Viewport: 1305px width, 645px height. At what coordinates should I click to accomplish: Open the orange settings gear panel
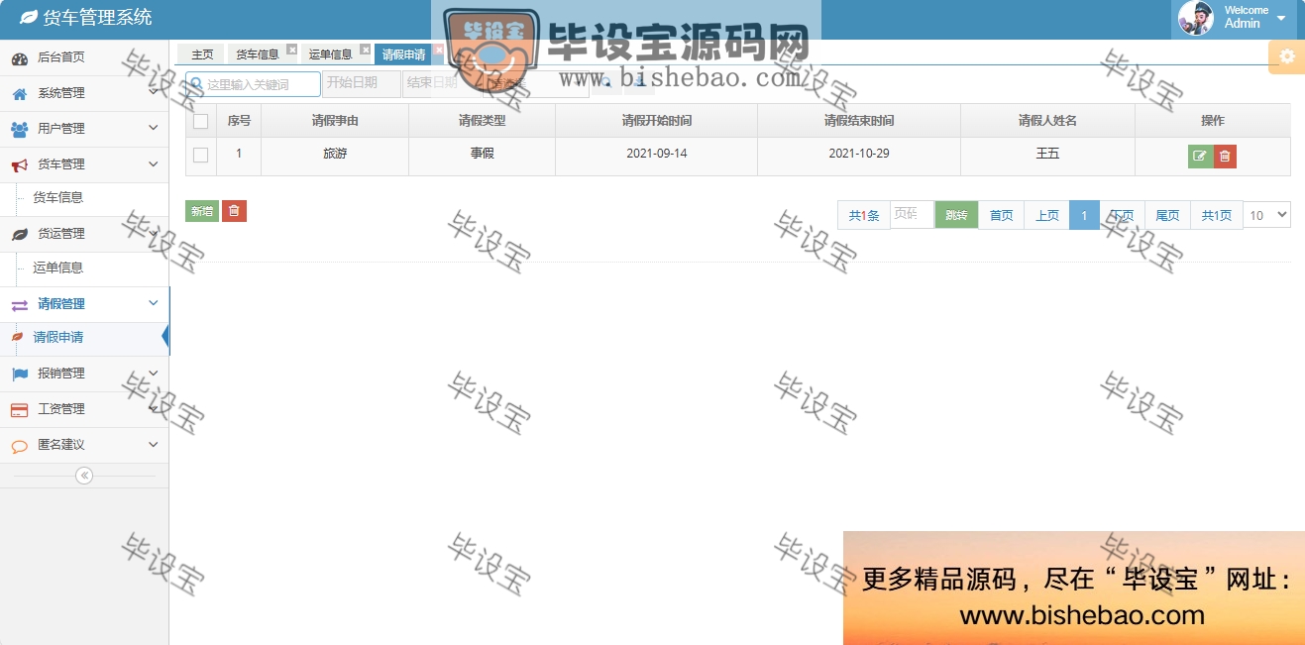click(1286, 56)
